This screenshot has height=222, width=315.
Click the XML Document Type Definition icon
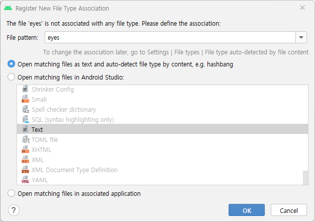click(x=25, y=170)
